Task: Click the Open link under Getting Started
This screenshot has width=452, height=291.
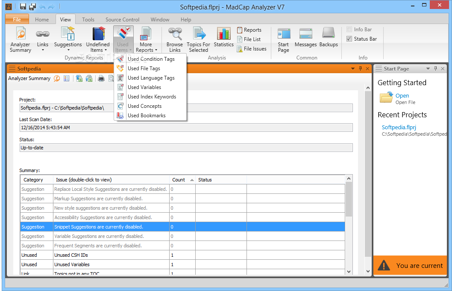Action: coord(402,95)
